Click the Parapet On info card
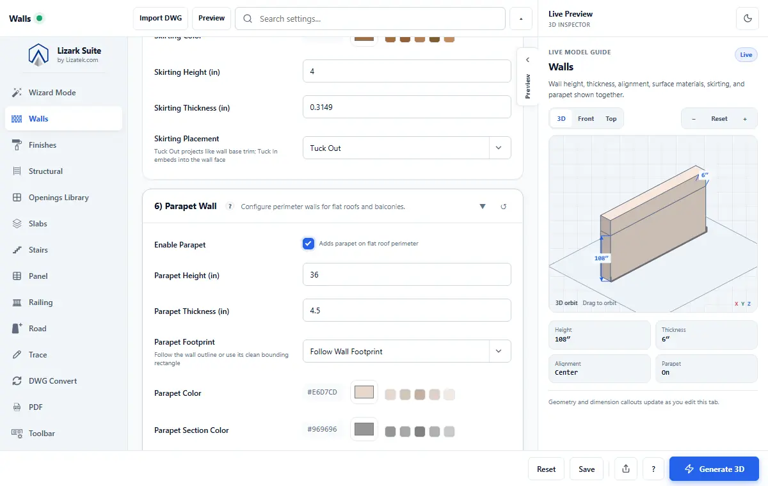The image size is (768, 486). pyautogui.click(x=707, y=368)
